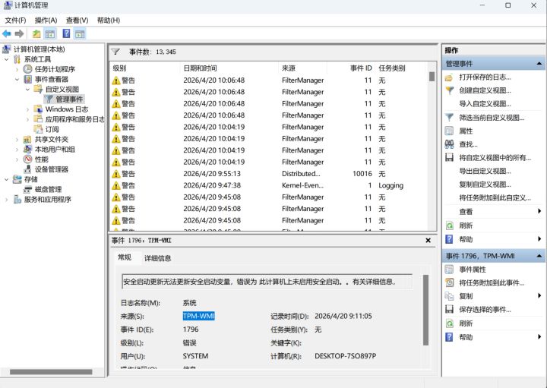Open 磁盘管理
Viewport: 547px width, 388px height.
48,189
